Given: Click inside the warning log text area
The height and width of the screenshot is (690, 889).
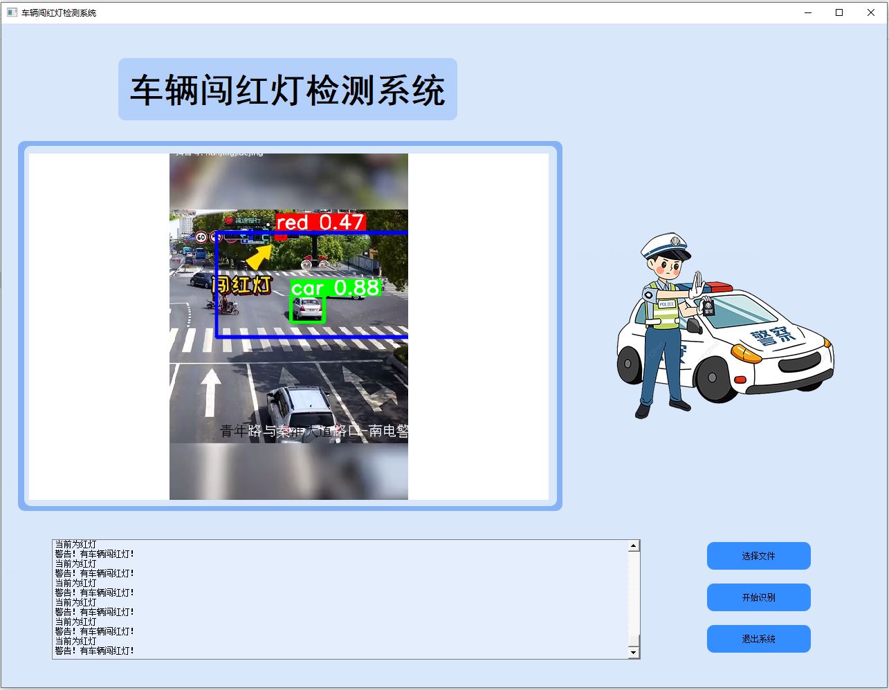Looking at the screenshot, I should tap(340, 599).
